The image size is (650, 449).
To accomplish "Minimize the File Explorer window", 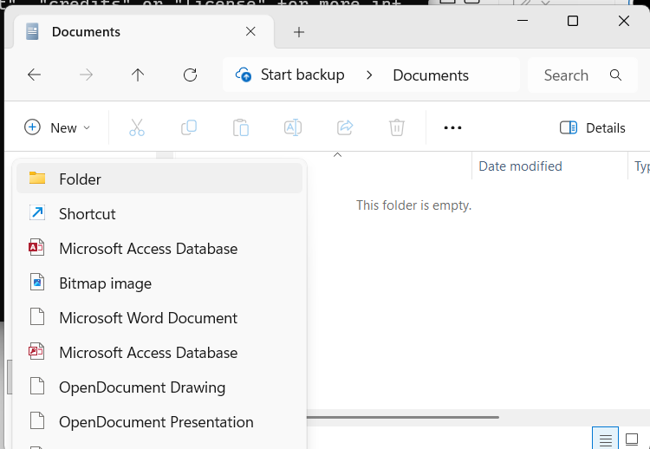I will 523,20.
